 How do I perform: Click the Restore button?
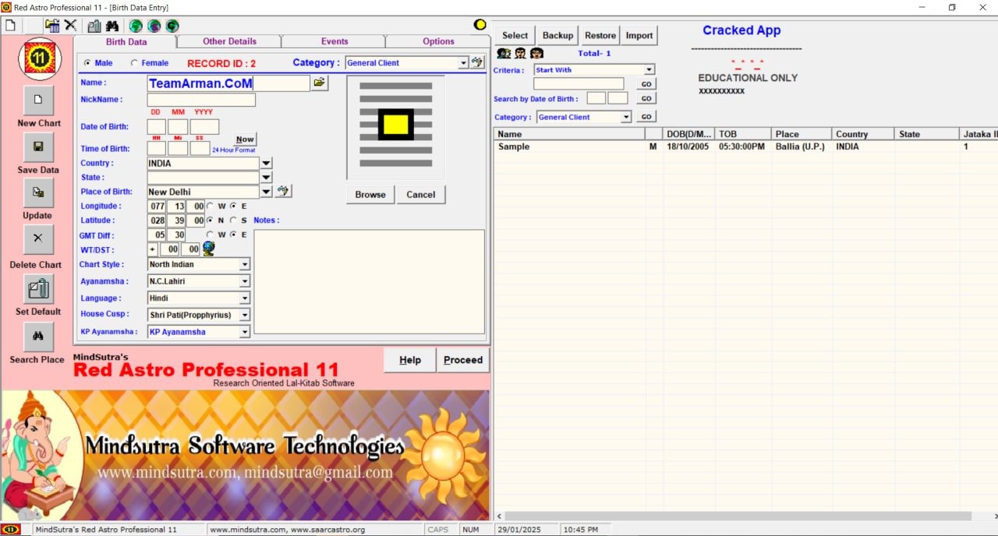[600, 35]
